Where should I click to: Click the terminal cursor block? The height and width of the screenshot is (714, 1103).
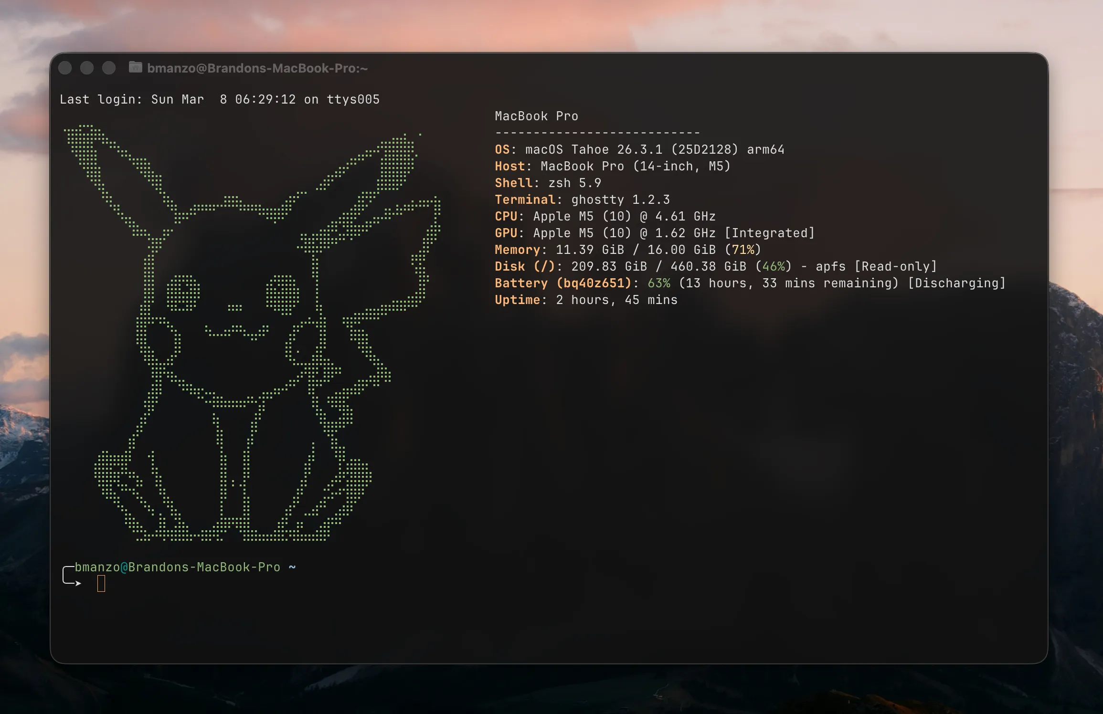tap(101, 583)
